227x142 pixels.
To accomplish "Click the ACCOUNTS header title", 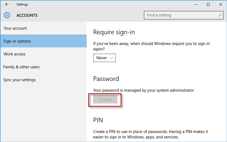I will pyautogui.click(x=27, y=15).
